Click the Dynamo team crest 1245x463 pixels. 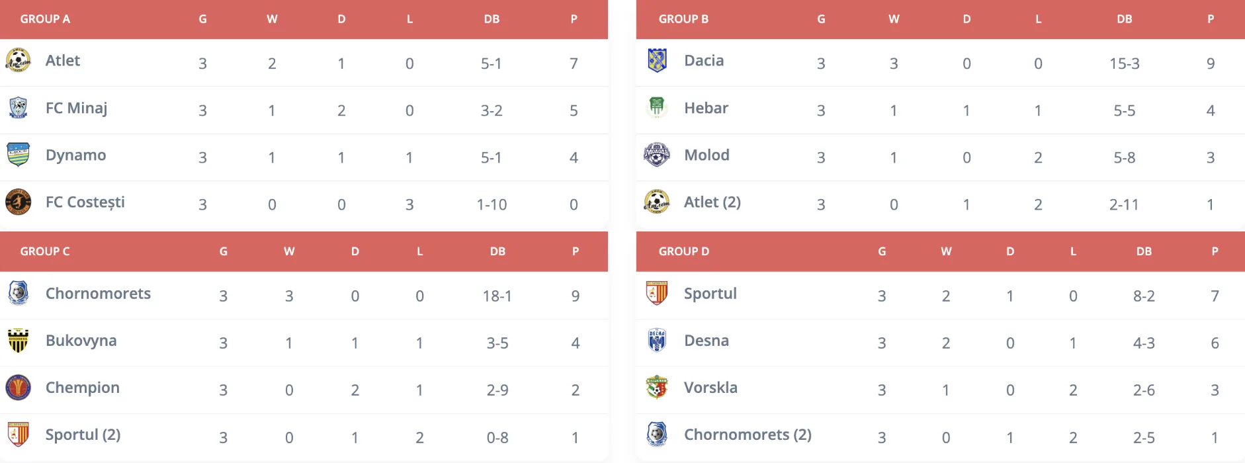(18, 155)
